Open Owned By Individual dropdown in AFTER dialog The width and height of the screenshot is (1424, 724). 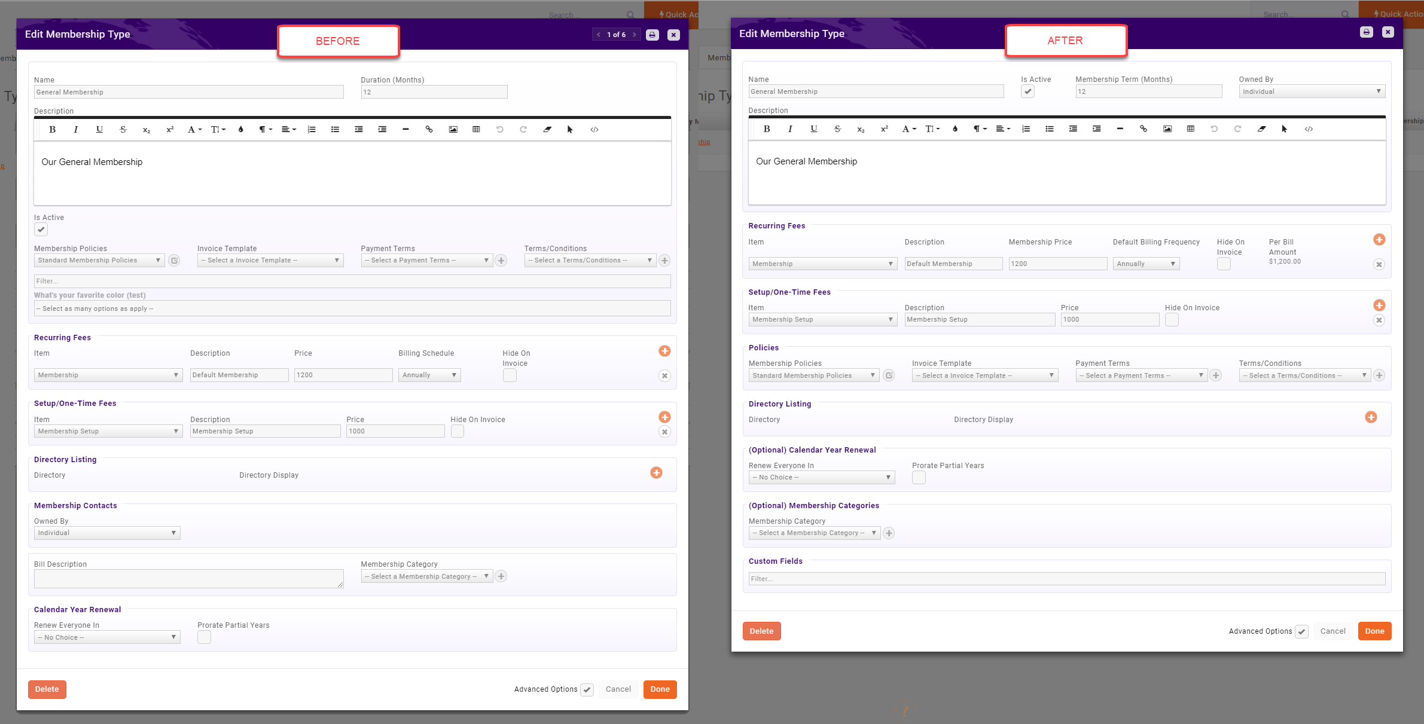pyautogui.click(x=1312, y=91)
